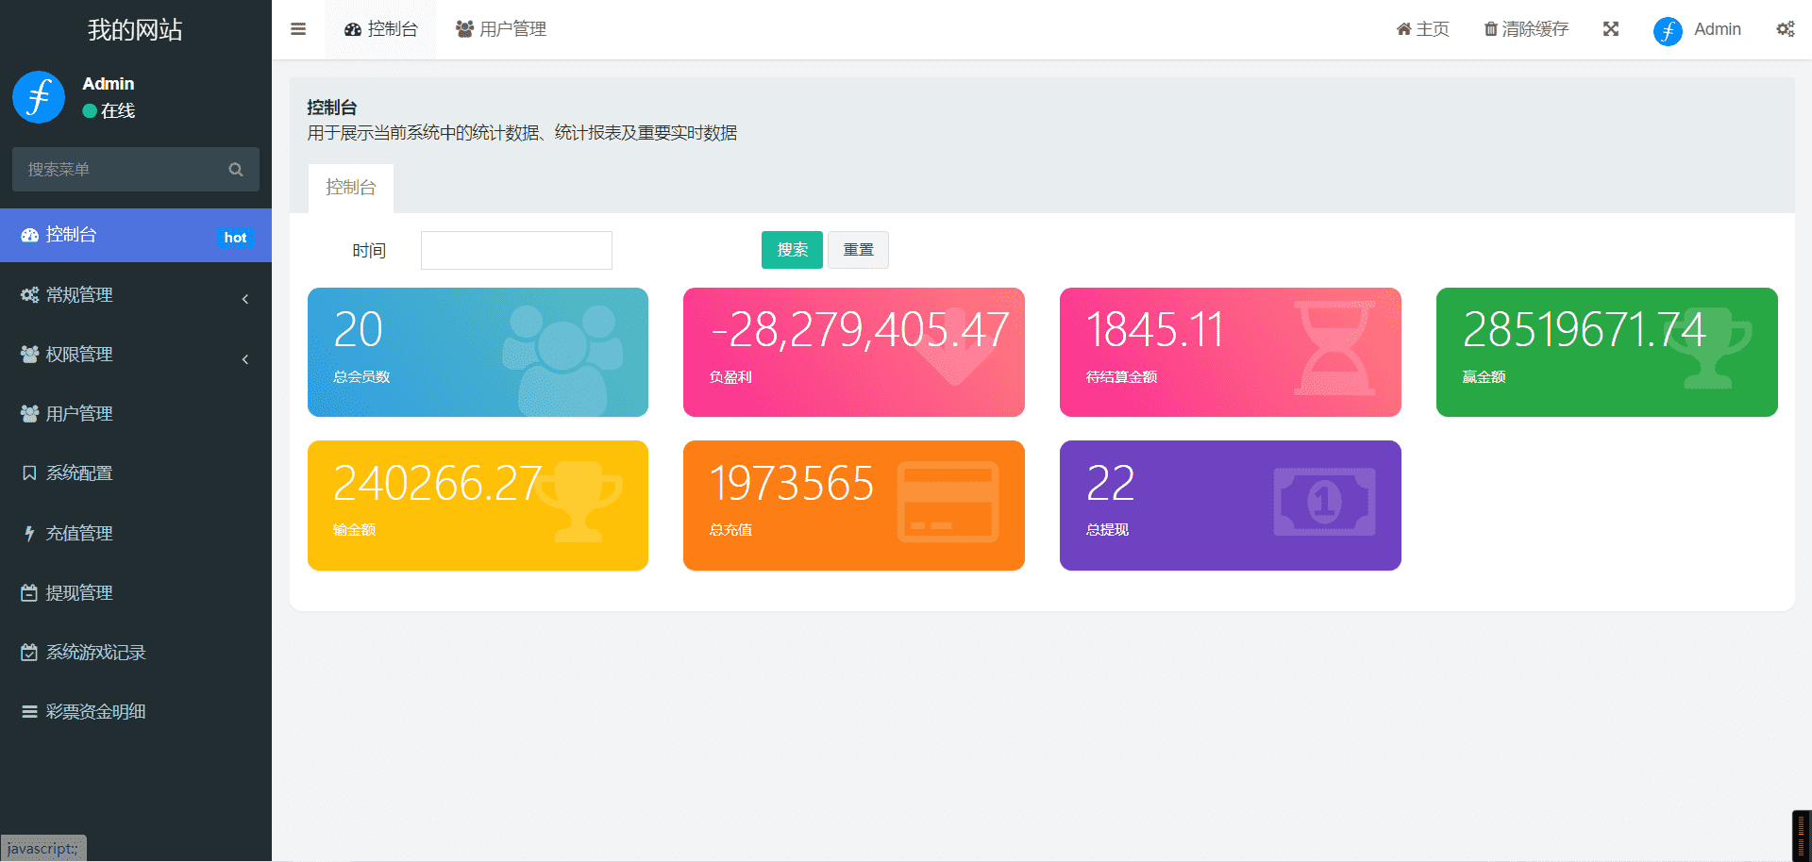
Task: Click the credit card icon on orange card
Action: point(948,502)
